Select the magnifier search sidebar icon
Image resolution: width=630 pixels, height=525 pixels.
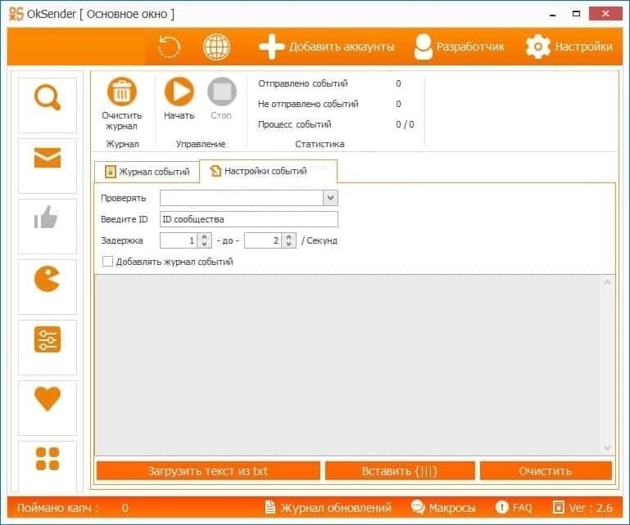point(48,105)
